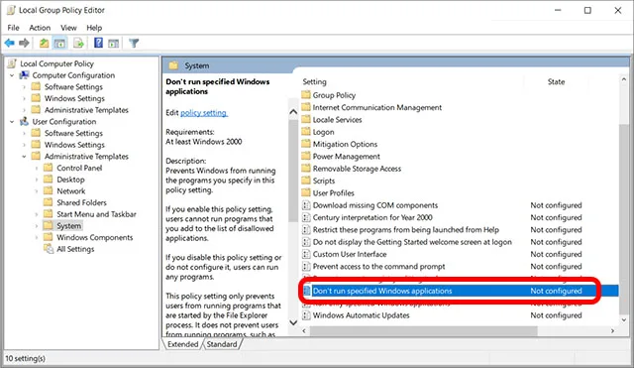Viewport: 634px width, 368px height.
Task: Expand the Desktop tree node
Action: tap(36, 180)
